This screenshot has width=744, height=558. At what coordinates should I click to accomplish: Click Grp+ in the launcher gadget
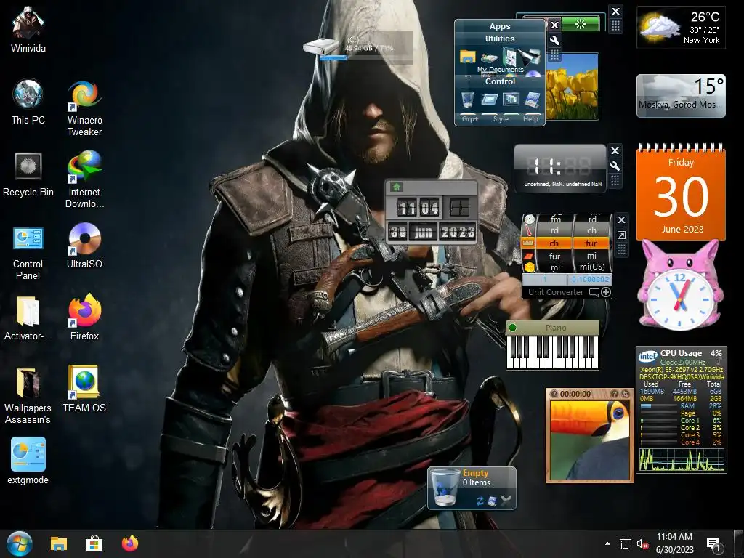point(470,119)
